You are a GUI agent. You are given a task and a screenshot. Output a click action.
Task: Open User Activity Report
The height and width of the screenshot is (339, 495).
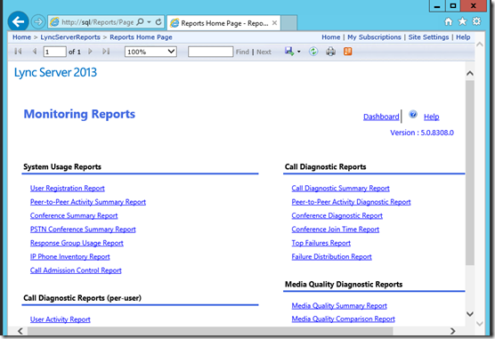click(x=61, y=319)
